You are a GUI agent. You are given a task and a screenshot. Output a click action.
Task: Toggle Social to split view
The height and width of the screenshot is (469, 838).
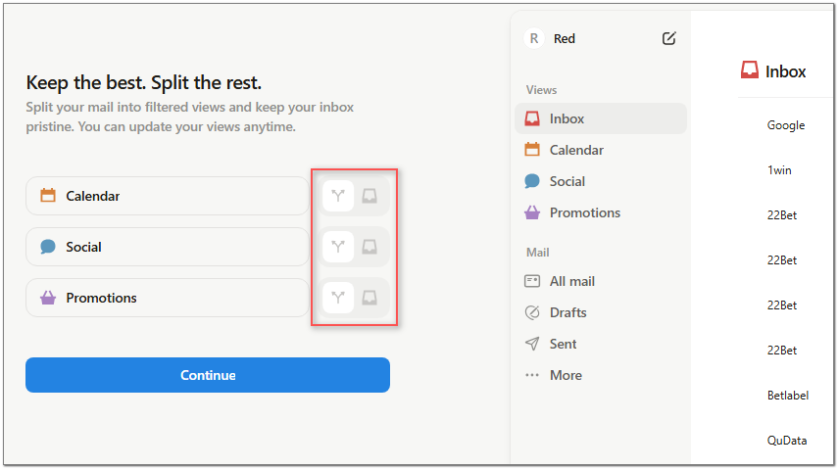(338, 247)
